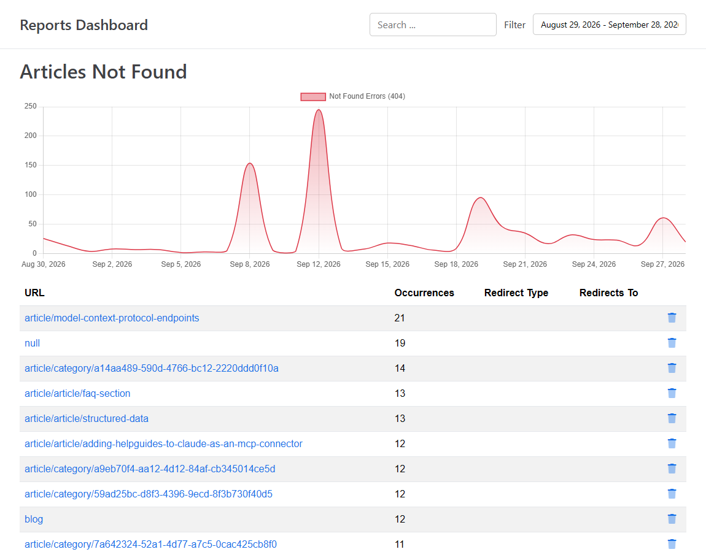The image size is (706, 552).
Task: Click the Sep 27, 2026 axis label
Action: tap(662, 264)
